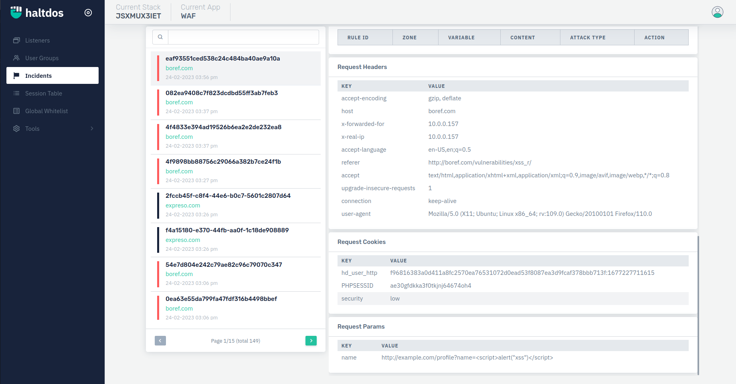The height and width of the screenshot is (384, 736).
Task: Open the Tools menu item
Action: coord(53,128)
